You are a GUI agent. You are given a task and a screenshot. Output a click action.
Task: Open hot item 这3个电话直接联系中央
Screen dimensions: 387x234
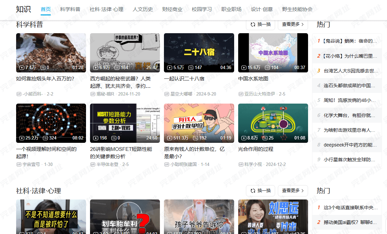pyautogui.click(x=347, y=208)
